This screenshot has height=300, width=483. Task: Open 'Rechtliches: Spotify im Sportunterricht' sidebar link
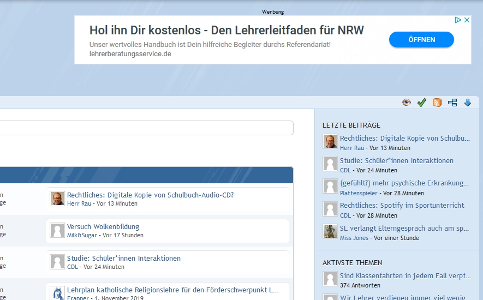pos(402,205)
